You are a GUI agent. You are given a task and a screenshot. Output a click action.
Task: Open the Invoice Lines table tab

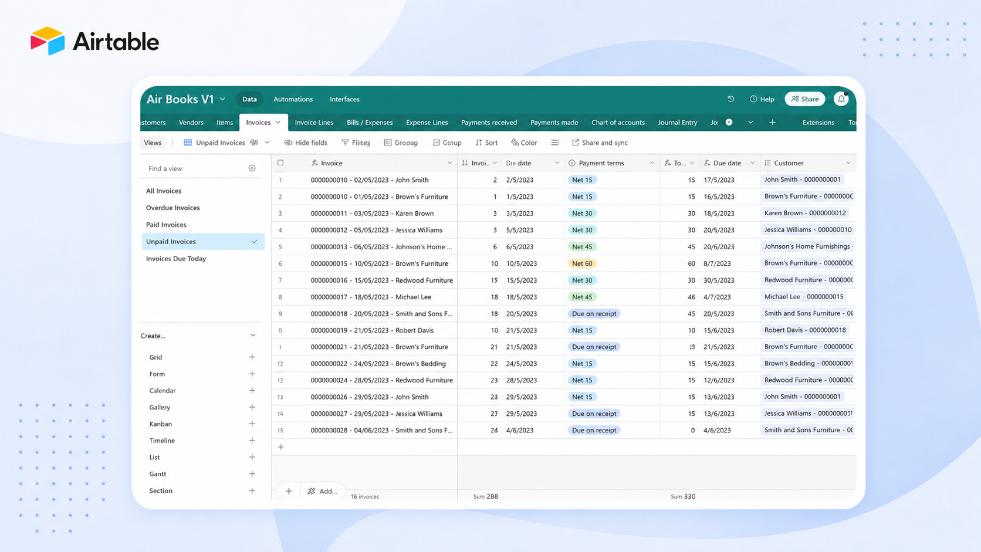click(314, 123)
